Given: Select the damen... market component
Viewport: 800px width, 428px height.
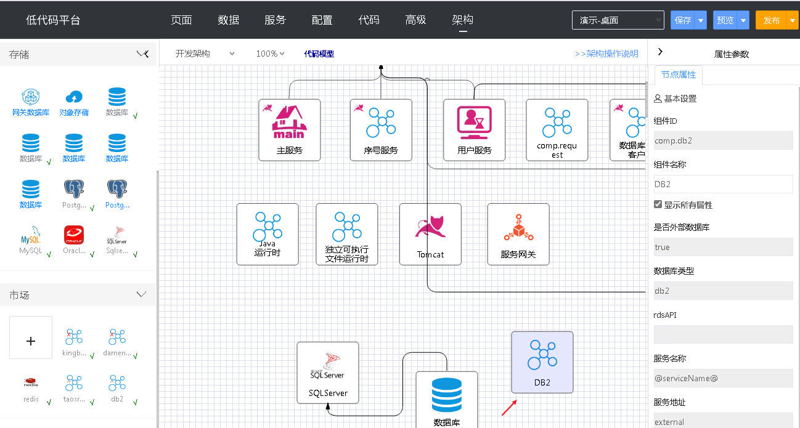Looking at the screenshot, I should point(117,342).
